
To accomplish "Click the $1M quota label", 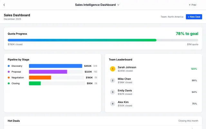I will click(193, 45).
